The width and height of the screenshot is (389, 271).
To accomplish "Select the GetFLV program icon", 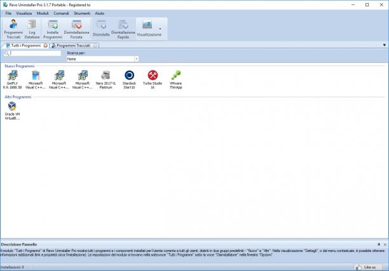I will (13, 80).
